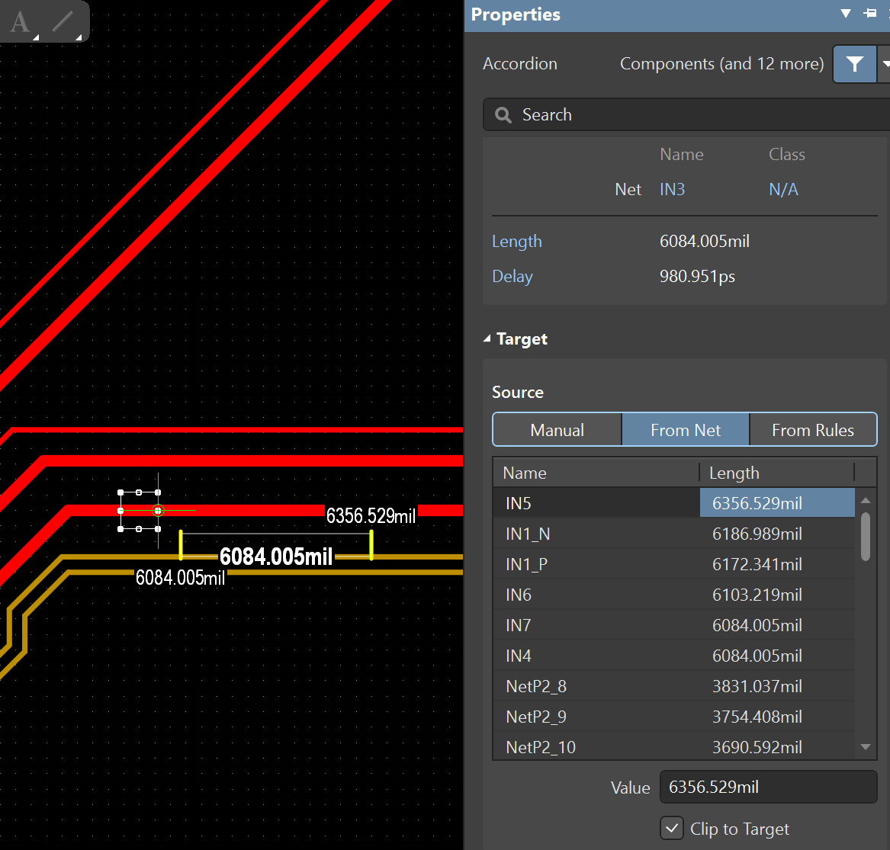Open the Properties panel options arrow
890x850 pixels.
point(845,14)
